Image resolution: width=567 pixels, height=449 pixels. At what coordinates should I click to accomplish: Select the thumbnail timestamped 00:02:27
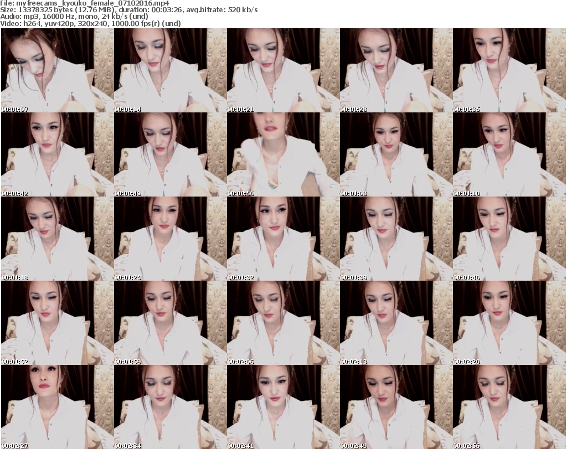pos(57,407)
